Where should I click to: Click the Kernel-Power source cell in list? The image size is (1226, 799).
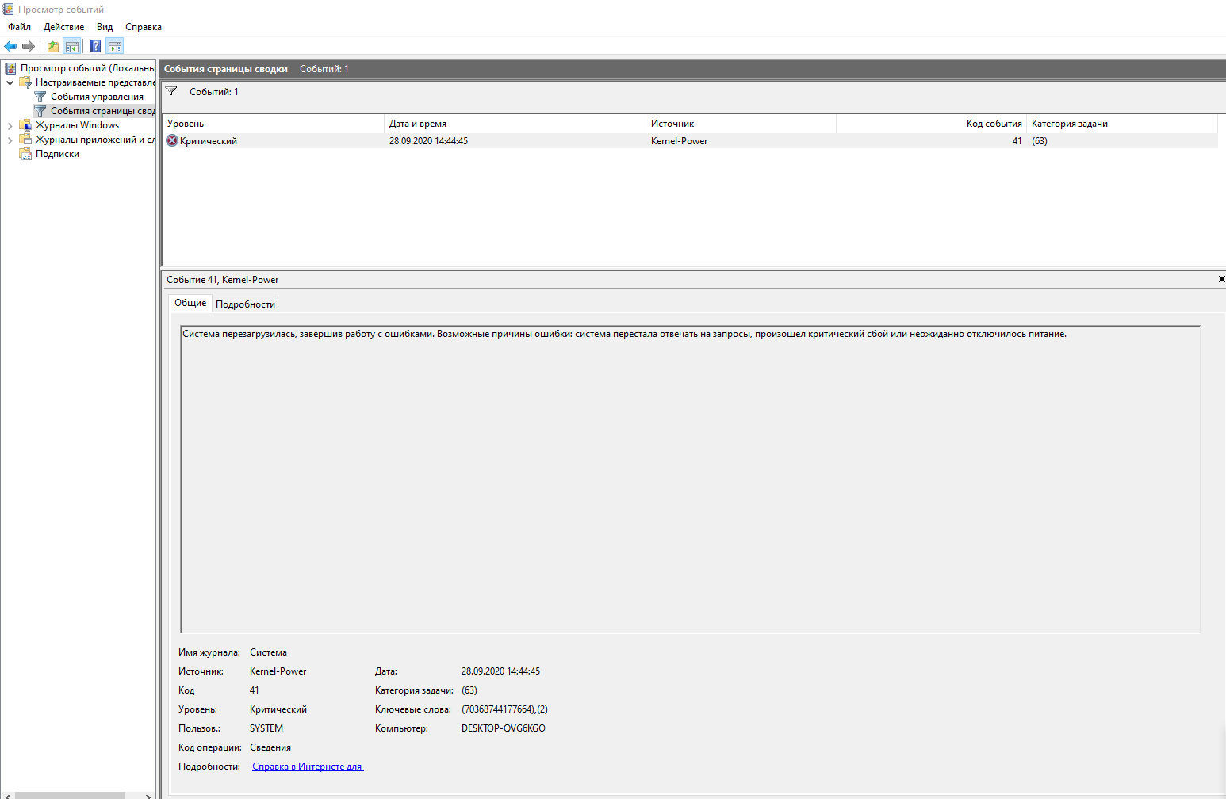coord(679,140)
